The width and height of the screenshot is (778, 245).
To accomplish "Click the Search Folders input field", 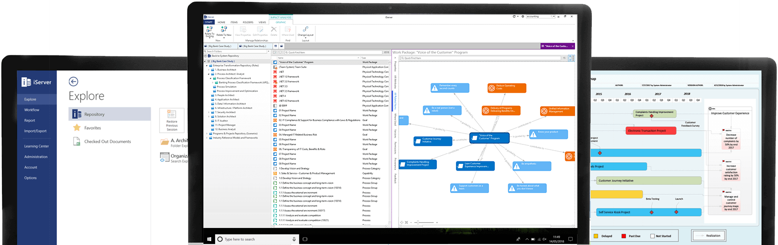I will click(235, 51).
